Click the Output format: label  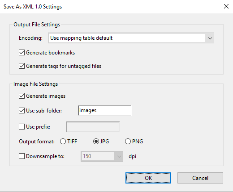pyautogui.click(x=37, y=142)
